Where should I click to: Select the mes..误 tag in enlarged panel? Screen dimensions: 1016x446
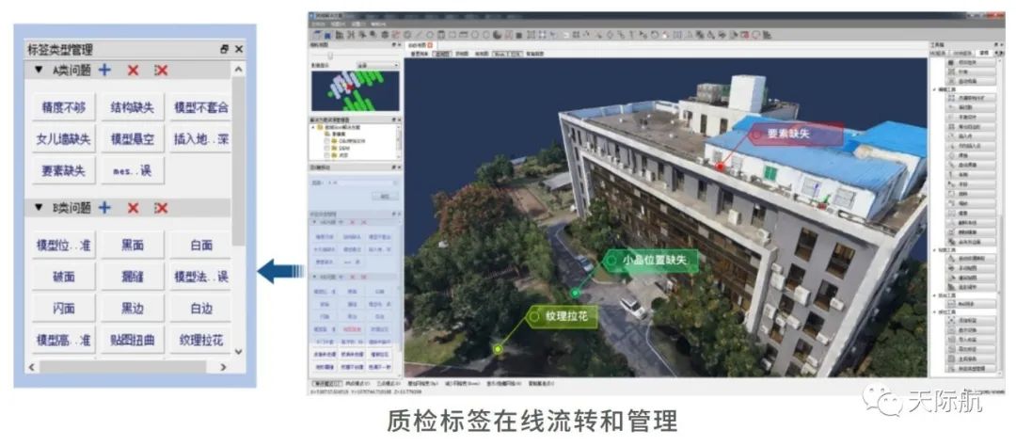(x=133, y=170)
